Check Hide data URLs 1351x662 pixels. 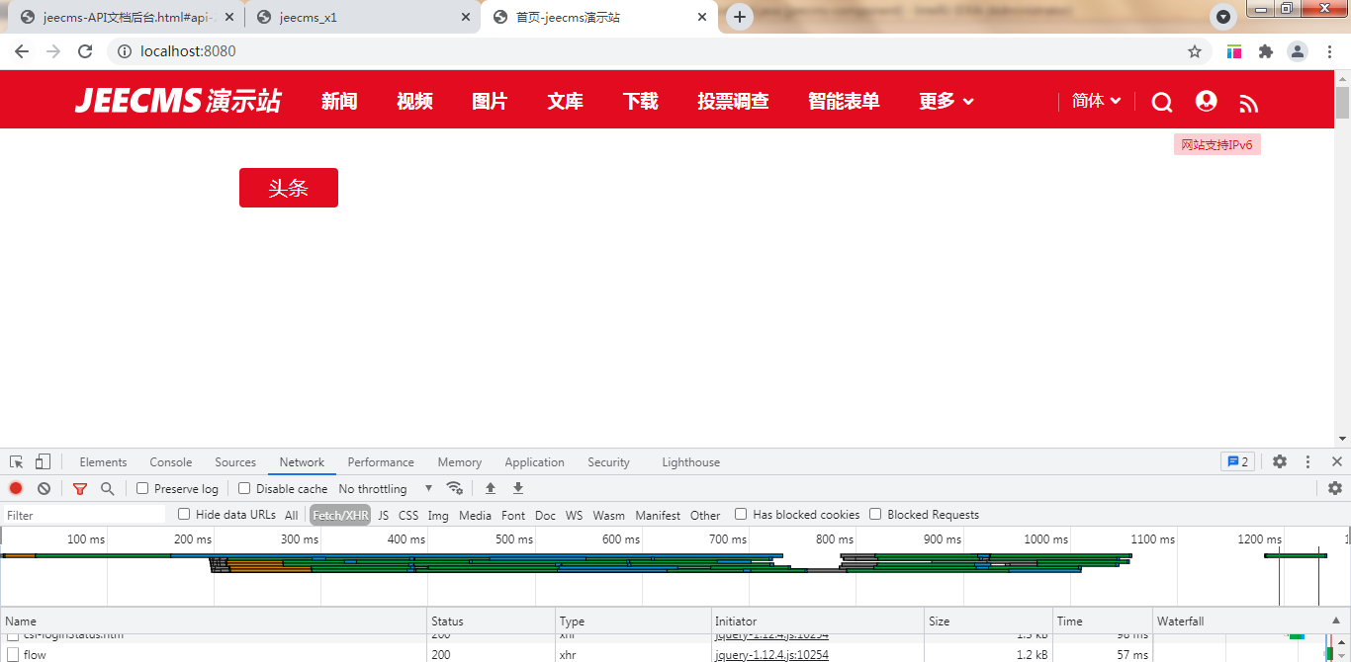184,514
